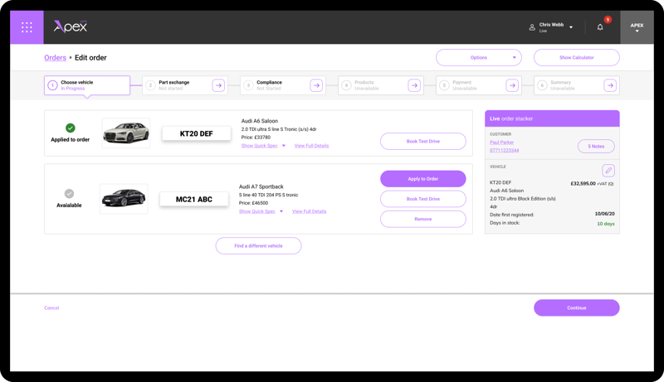The image size is (664, 382).
Task: Expand Show Quick Spec for Audi A7 Sportback
Action: [x=261, y=211]
